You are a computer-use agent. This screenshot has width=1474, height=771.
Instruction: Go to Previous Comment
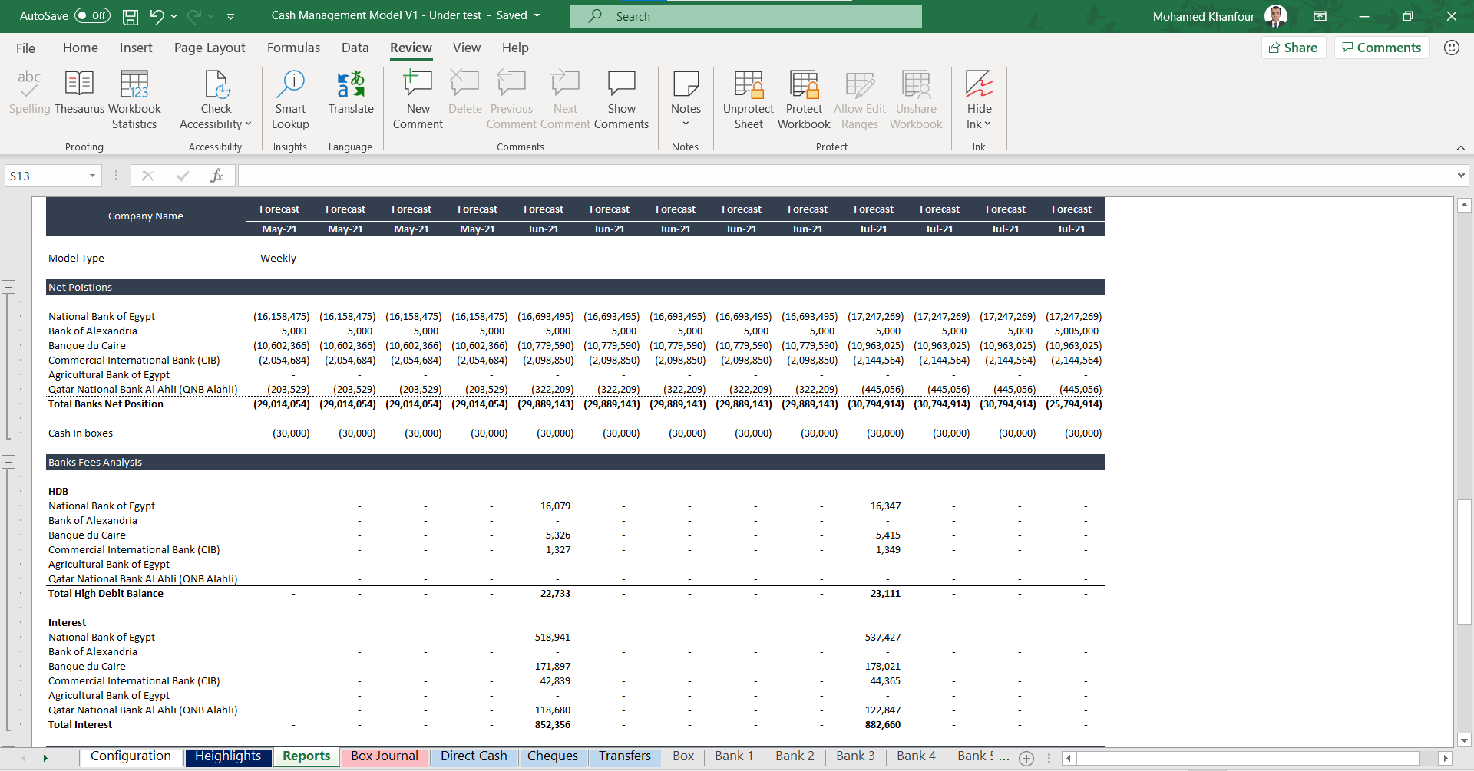click(x=511, y=100)
